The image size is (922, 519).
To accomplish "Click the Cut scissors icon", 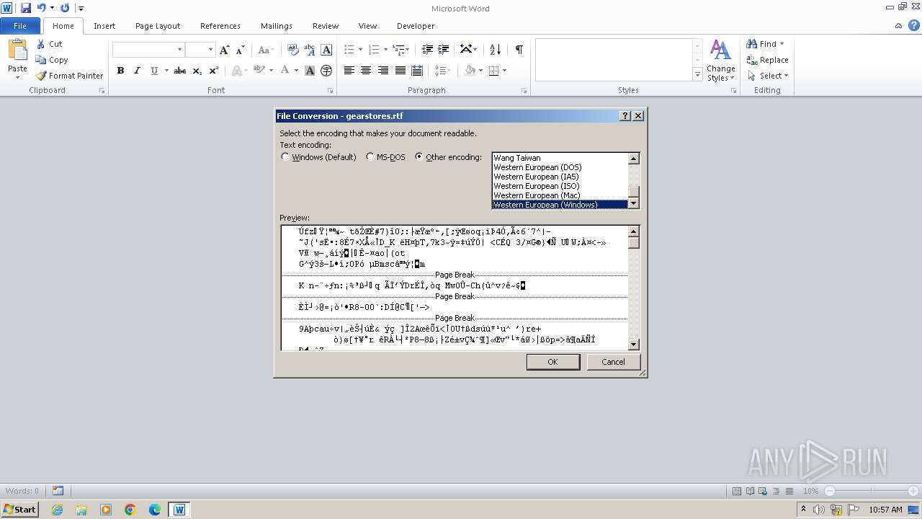I will (40, 44).
